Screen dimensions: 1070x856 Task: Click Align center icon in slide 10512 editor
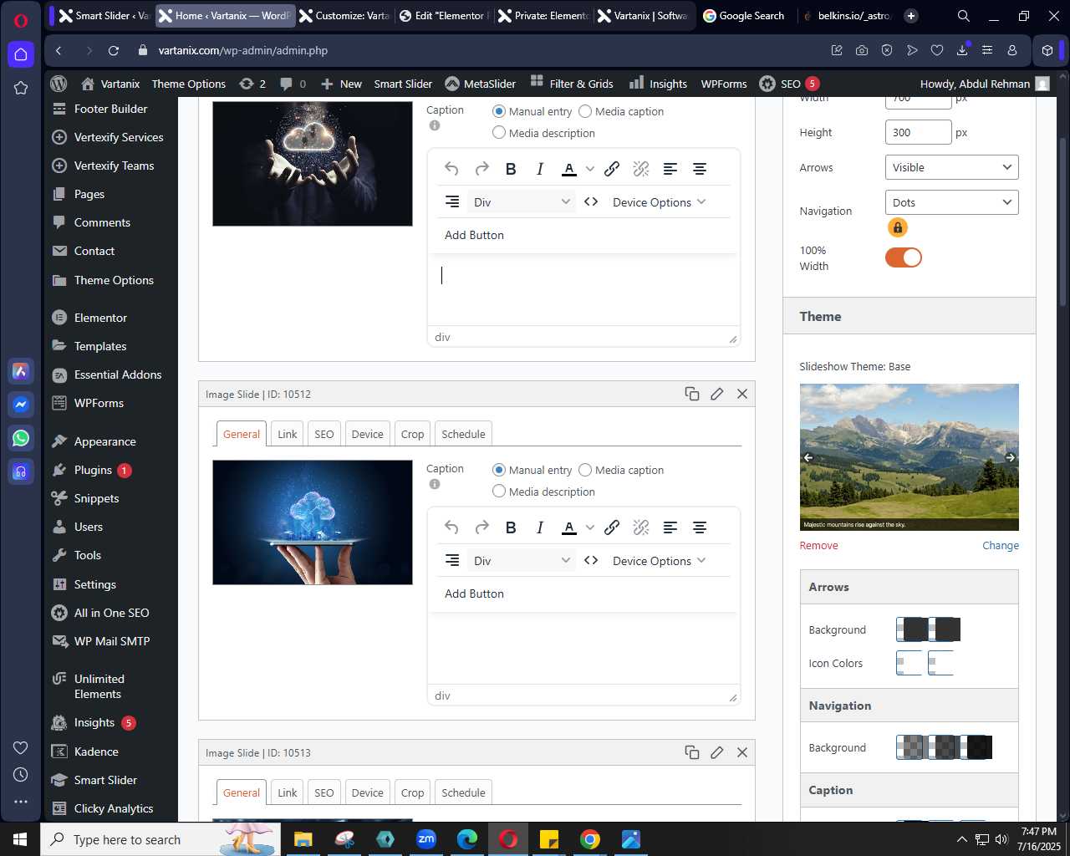[x=700, y=527]
